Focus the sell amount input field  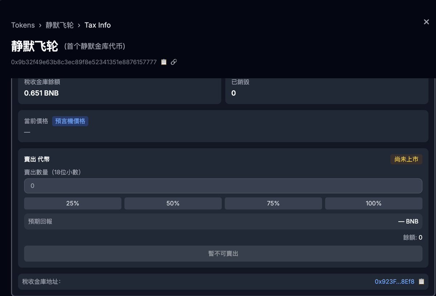(x=223, y=186)
